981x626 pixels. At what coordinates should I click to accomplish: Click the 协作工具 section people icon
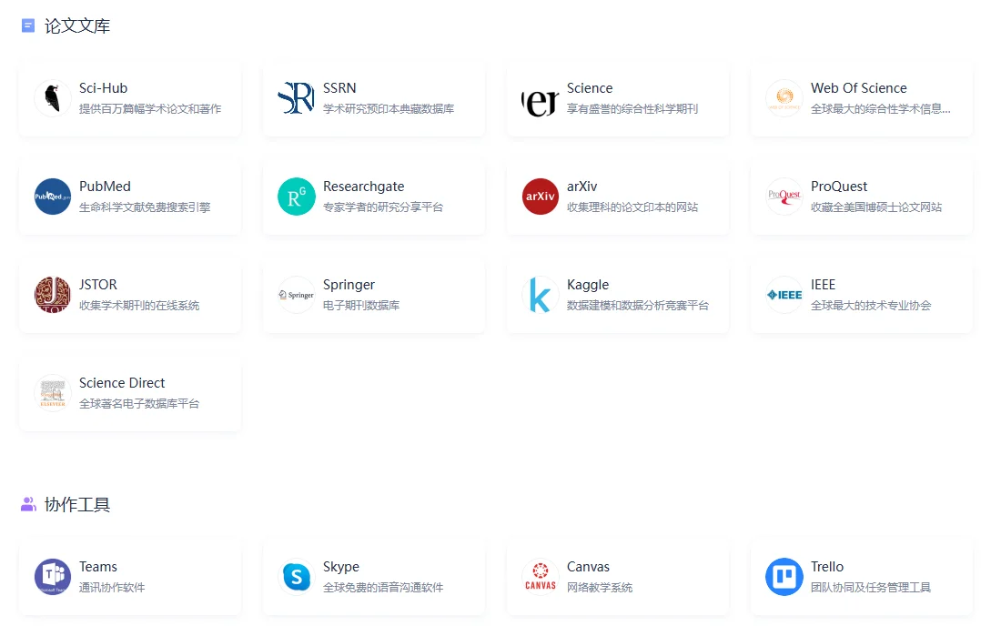point(28,504)
